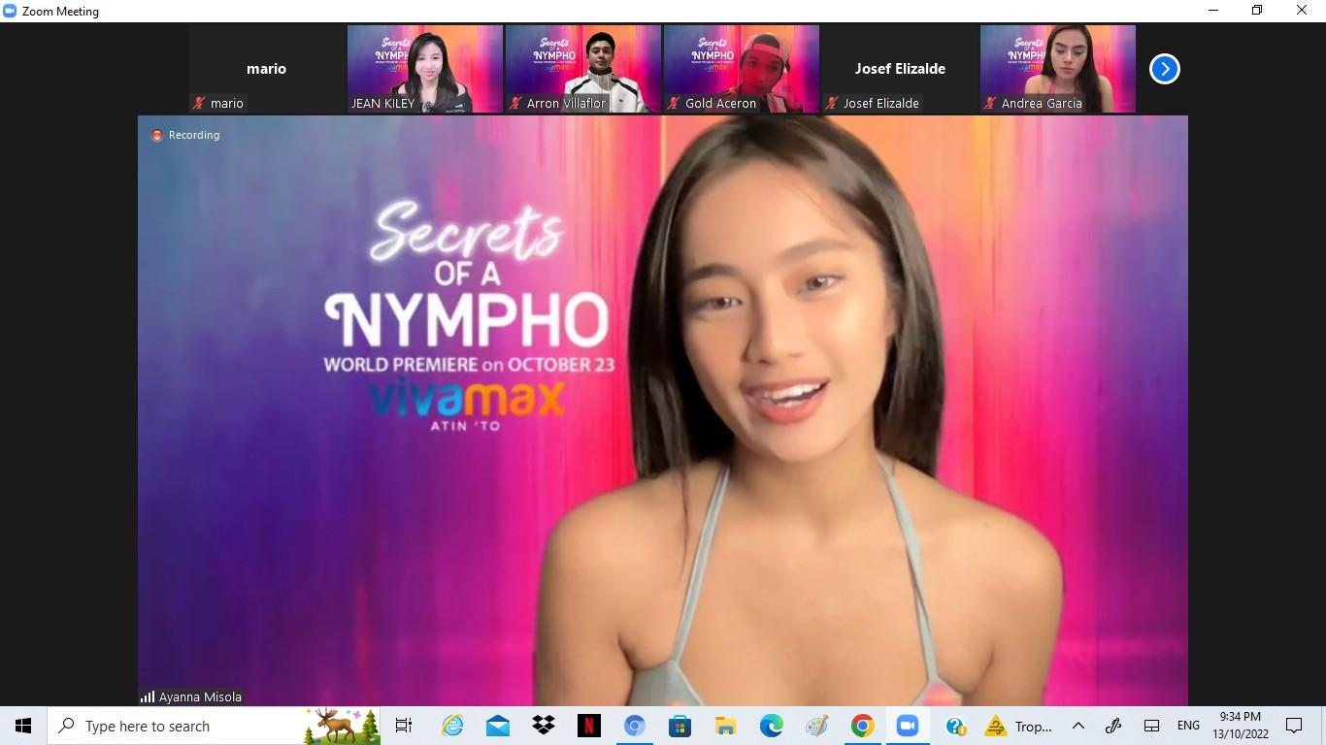1326x745 pixels.
Task: Open Task View in the taskbar
Action: [404, 726]
